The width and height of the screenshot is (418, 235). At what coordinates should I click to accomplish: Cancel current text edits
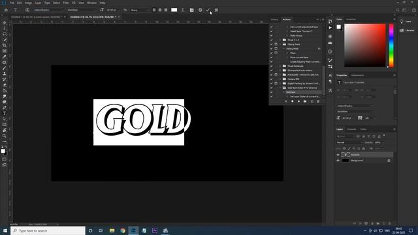(201, 10)
